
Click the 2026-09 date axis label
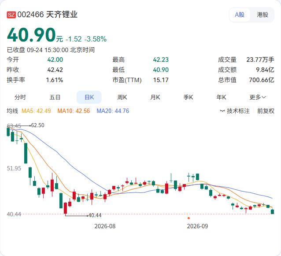pos(197,226)
